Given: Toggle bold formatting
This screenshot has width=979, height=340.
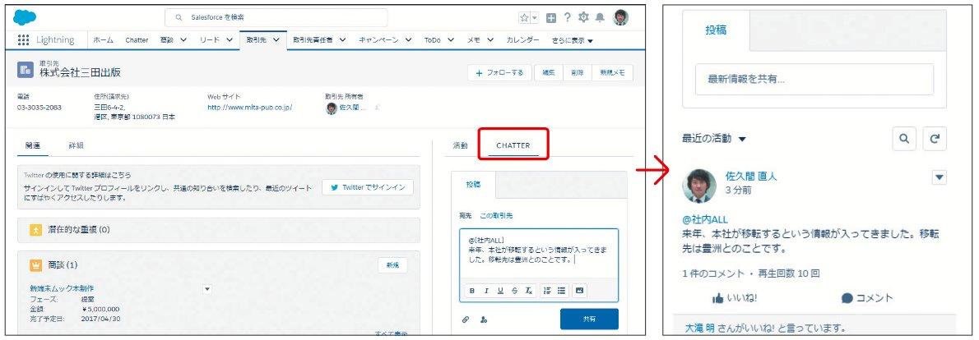Looking at the screenshot, I should point(472,291).
